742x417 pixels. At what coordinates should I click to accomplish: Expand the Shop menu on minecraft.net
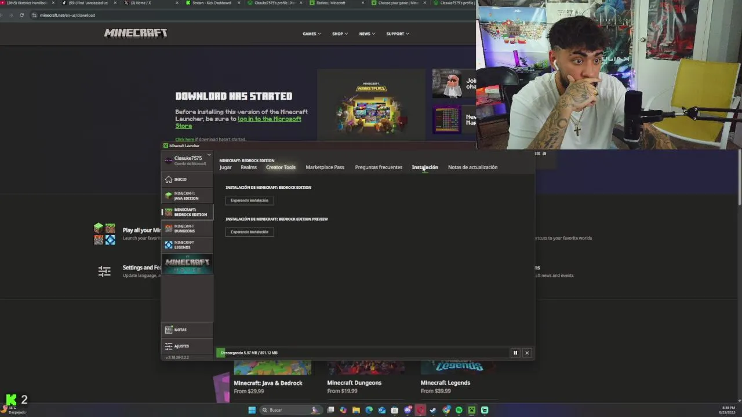[x=340, y=34]
